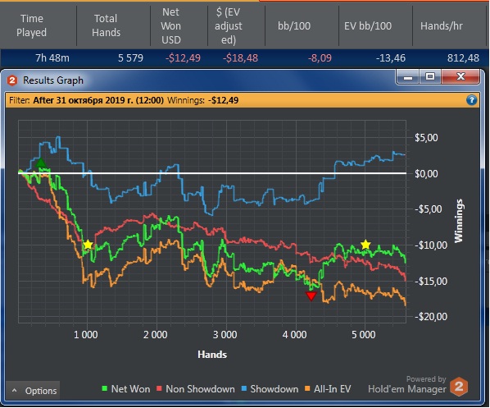Viewport: 490px width, 408px height.
Task: Click the orange All-In EV color swatch
Action: pyautogui.click(x=307, y=388)
